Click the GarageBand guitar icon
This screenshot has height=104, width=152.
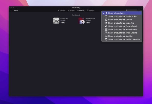tap(106, 26)
